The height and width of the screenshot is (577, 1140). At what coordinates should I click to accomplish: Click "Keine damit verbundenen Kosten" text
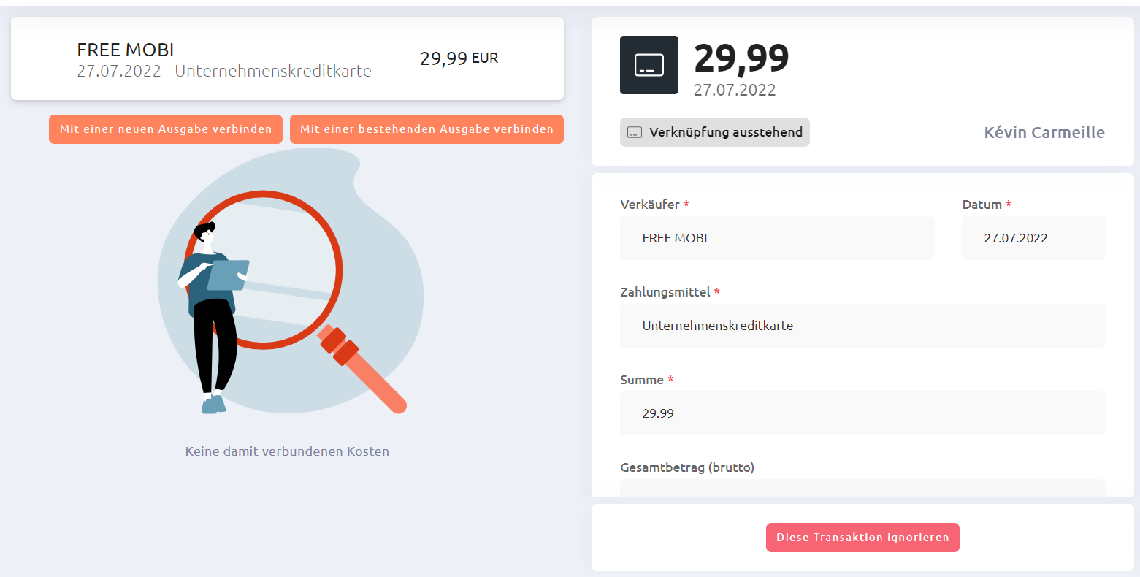pyautogui.click(x=287, y=451)
